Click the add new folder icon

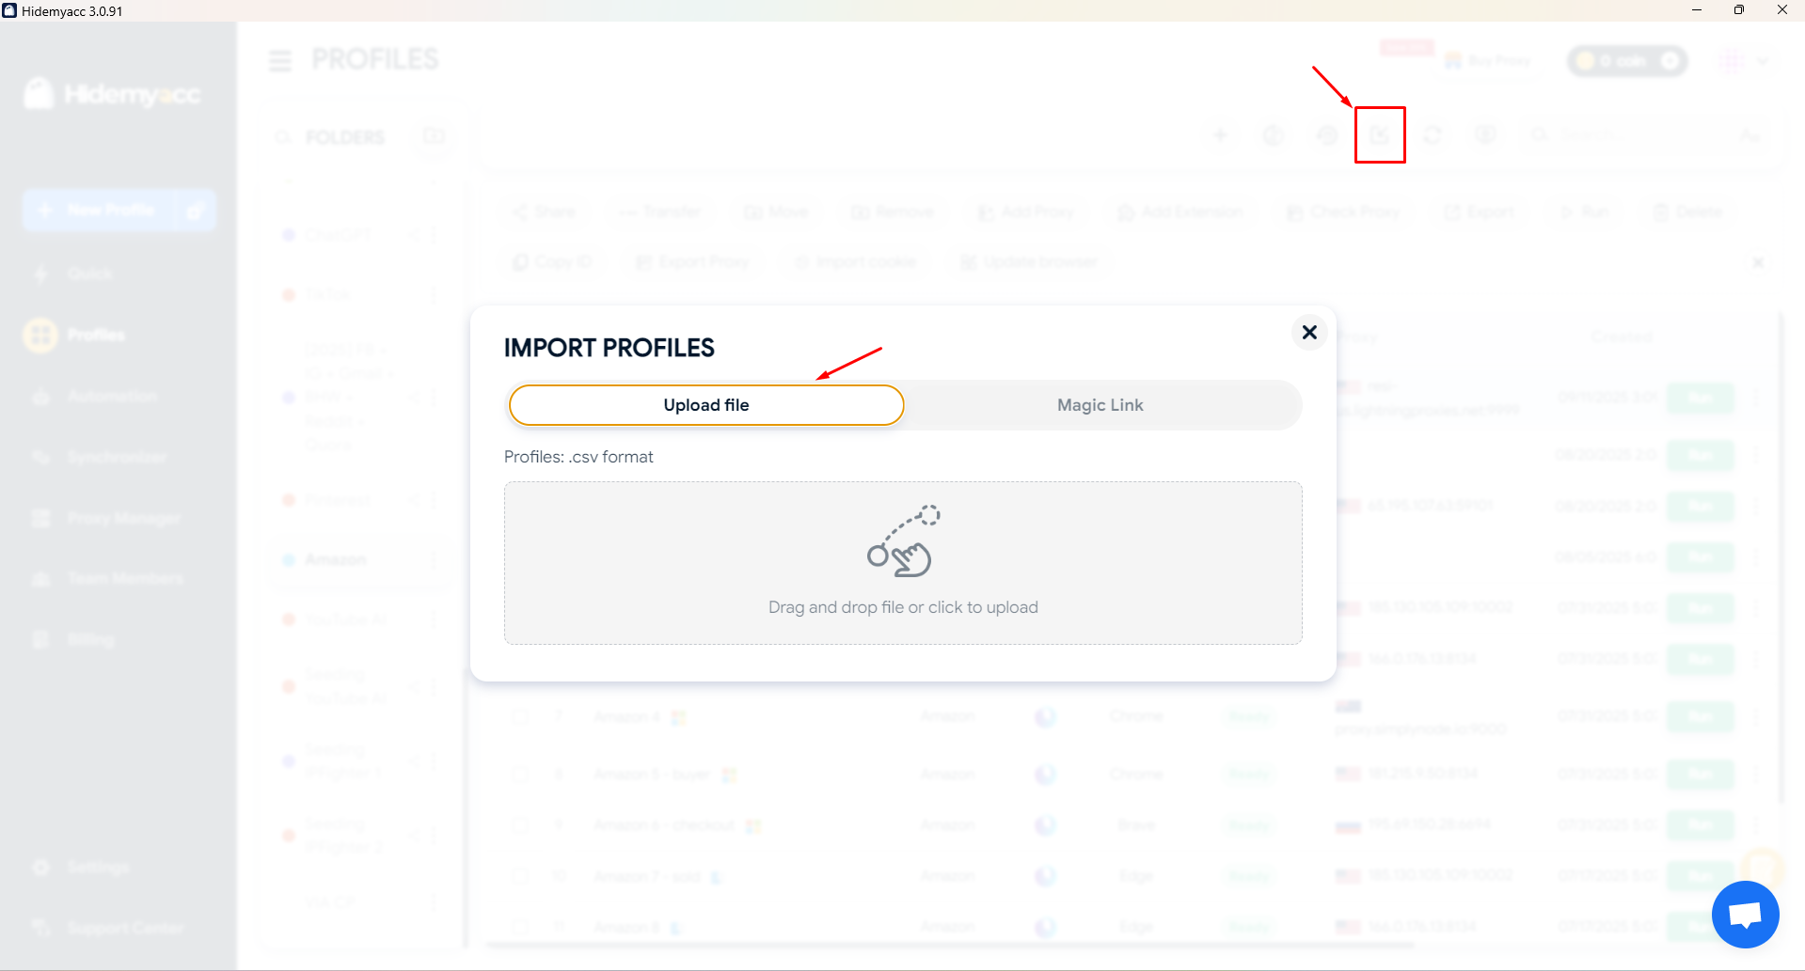434,136
